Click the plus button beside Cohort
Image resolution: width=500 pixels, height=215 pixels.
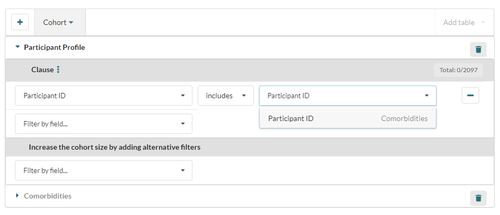[x=20, y=23]
